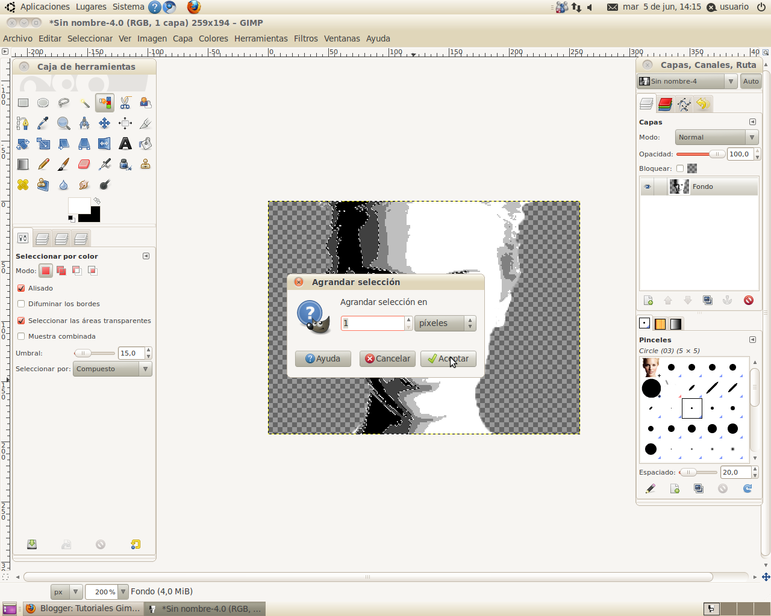Select the Fuzzy Select tool
Image resolution: width=771 pixels, height=616 pixels.
84,102
